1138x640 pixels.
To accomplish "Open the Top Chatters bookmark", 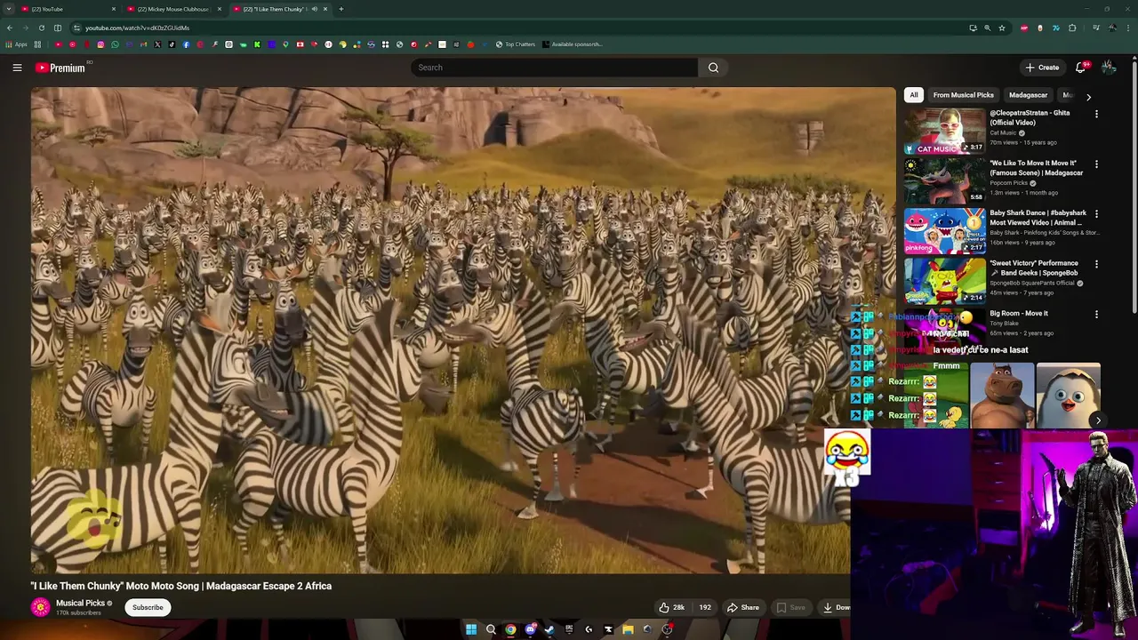I will tap(516, 44).
